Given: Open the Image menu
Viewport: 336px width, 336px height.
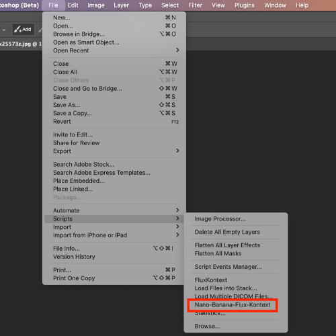Looking at the screenshot, I should coord(96,5).
